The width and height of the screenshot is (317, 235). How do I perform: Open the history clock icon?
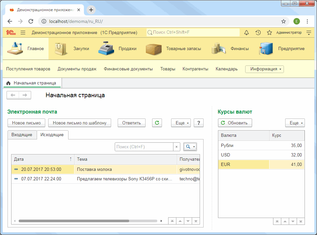258,32
